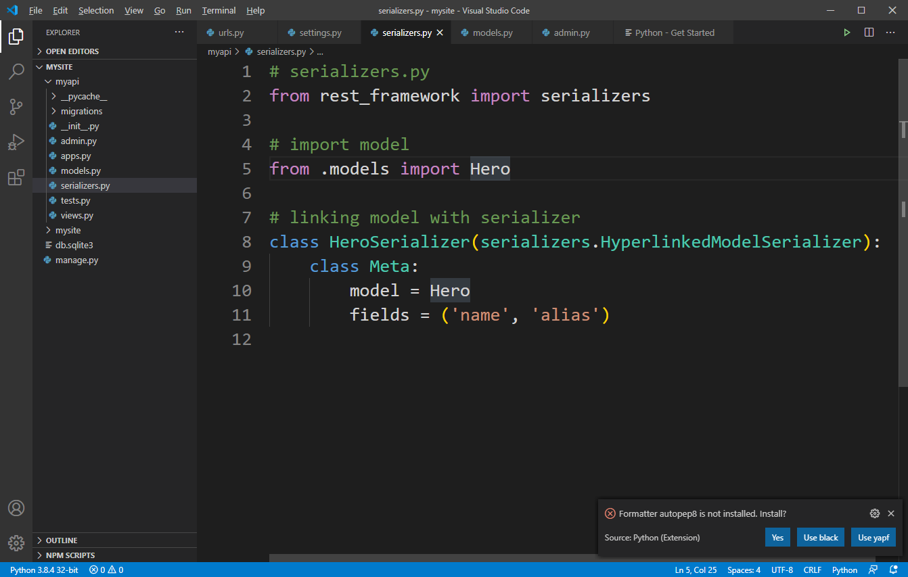Collapse the MYSITE project section
908x577 pixels.
(115, 67)
